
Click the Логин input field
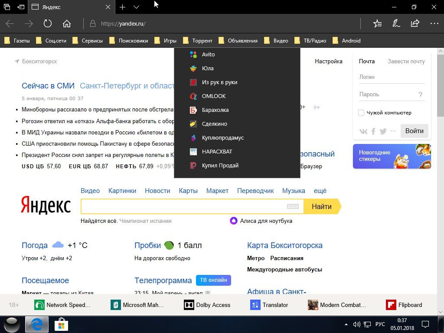click(x=392, y=77)
